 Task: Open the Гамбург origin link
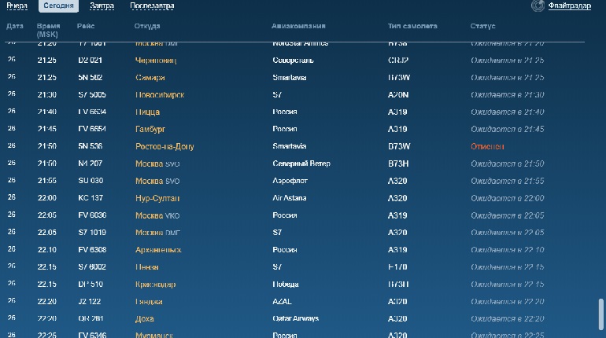click(x=150, y=129)
